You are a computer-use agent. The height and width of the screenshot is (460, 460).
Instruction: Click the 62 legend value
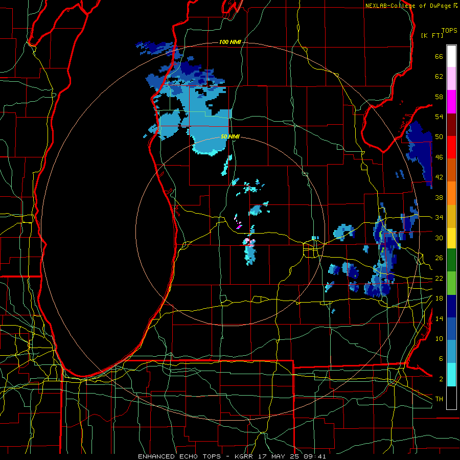[439, 77]
